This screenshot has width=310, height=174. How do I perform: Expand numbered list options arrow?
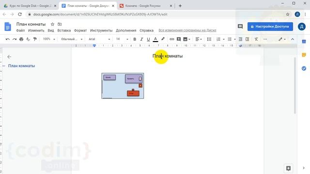[224, 39]
